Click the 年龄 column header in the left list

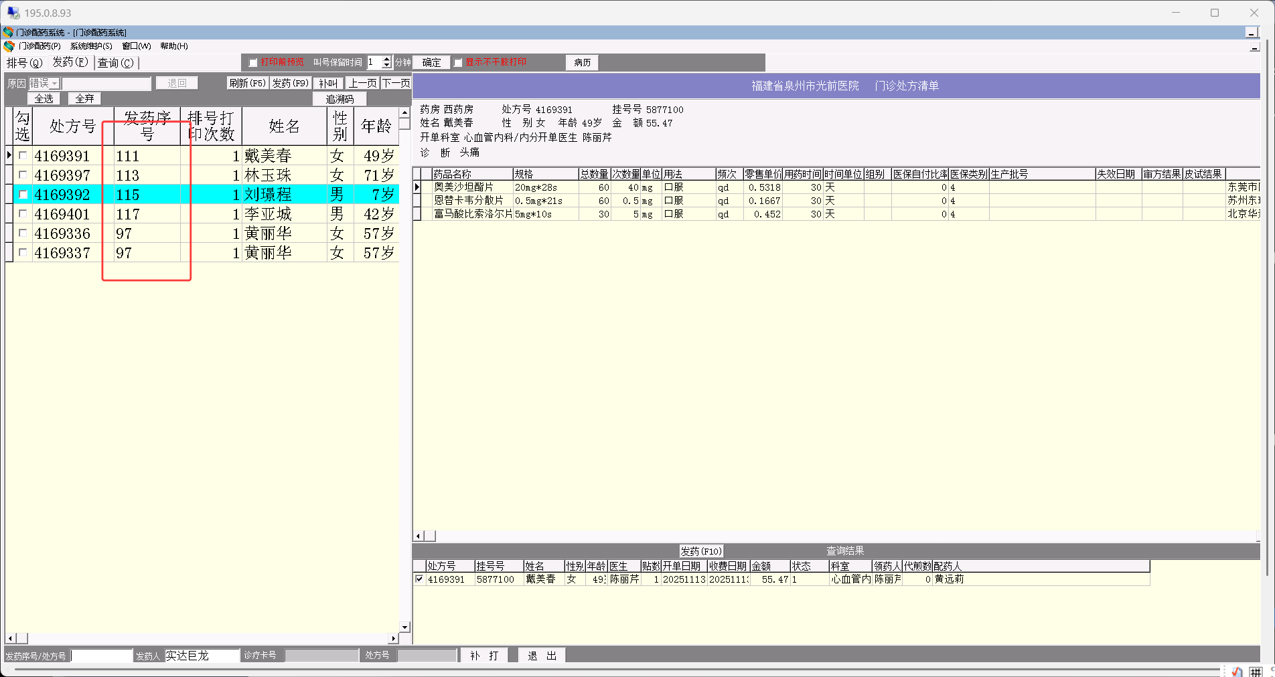(x=376, y=126)
